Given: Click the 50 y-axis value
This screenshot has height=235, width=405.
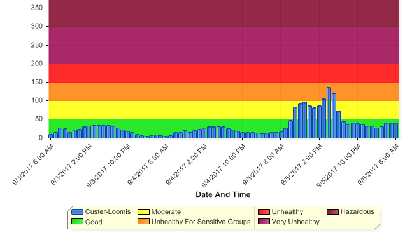Looking at the screenshot, I should pos(38,119).
